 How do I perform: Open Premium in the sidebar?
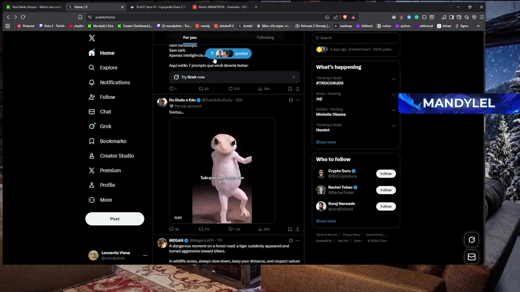pyautogui.click(x=105, y=170)
